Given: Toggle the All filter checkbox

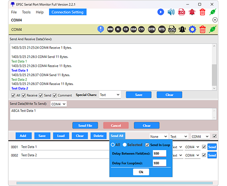Looking at the screenshot, I should [13, 95].
